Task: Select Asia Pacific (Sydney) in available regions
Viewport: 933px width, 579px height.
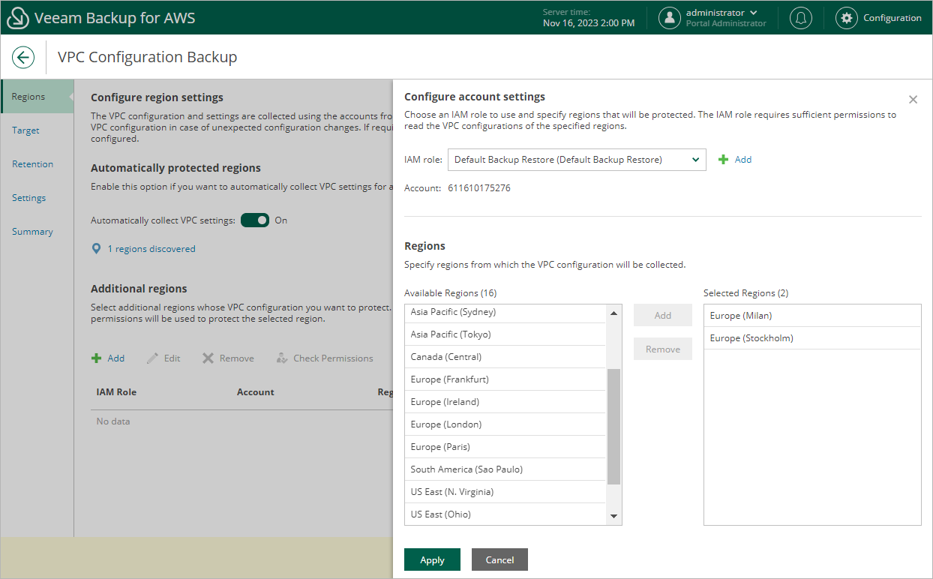Action: coord(505,312)
